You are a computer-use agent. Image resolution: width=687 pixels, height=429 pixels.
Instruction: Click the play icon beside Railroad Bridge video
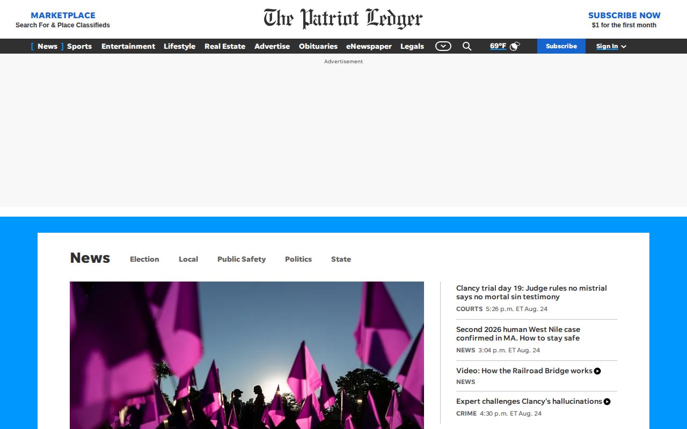coord(597,371)
